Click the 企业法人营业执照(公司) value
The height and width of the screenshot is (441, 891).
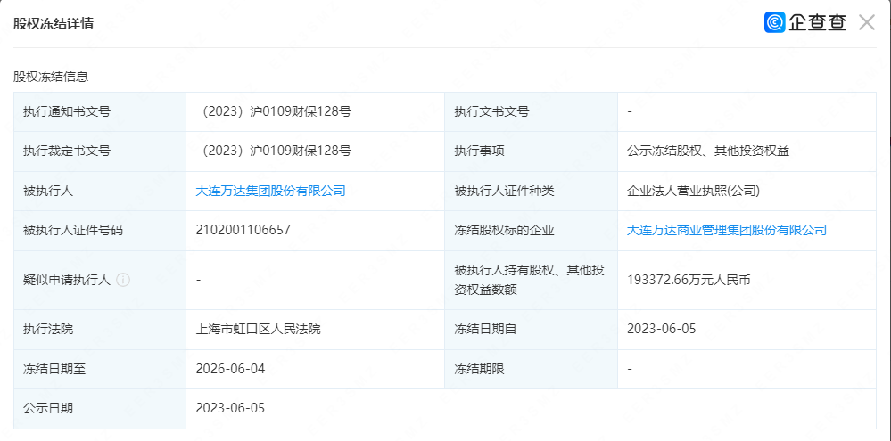693,191
